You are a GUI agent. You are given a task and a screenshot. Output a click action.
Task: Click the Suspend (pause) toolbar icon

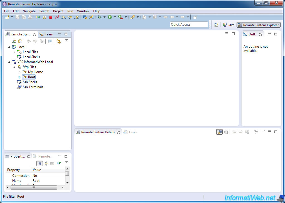(44, 17)
